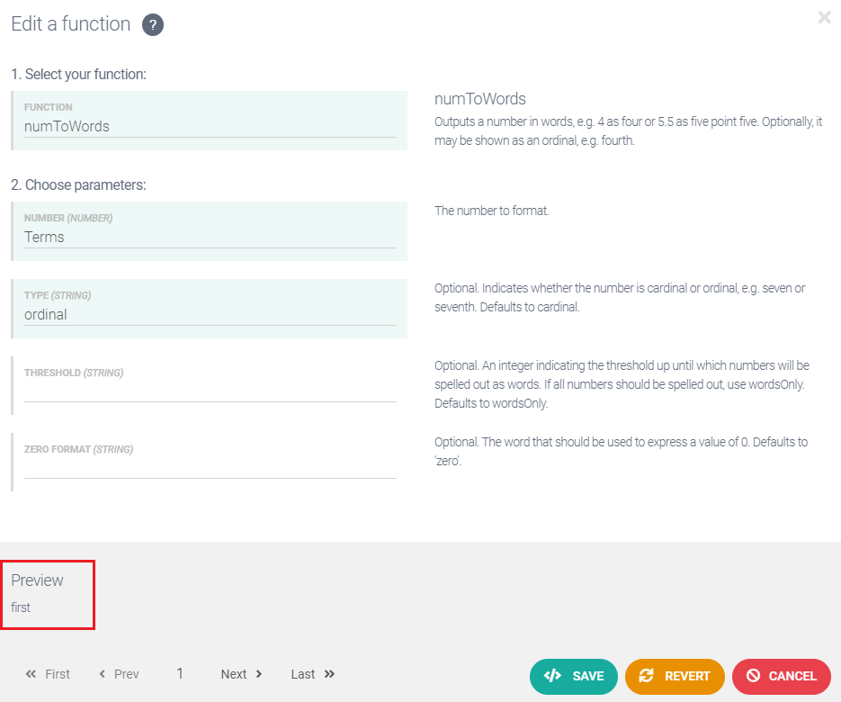Select page number 1 in pagination
Viewport: 841px width, 702px height.
[x=180, y=674]
